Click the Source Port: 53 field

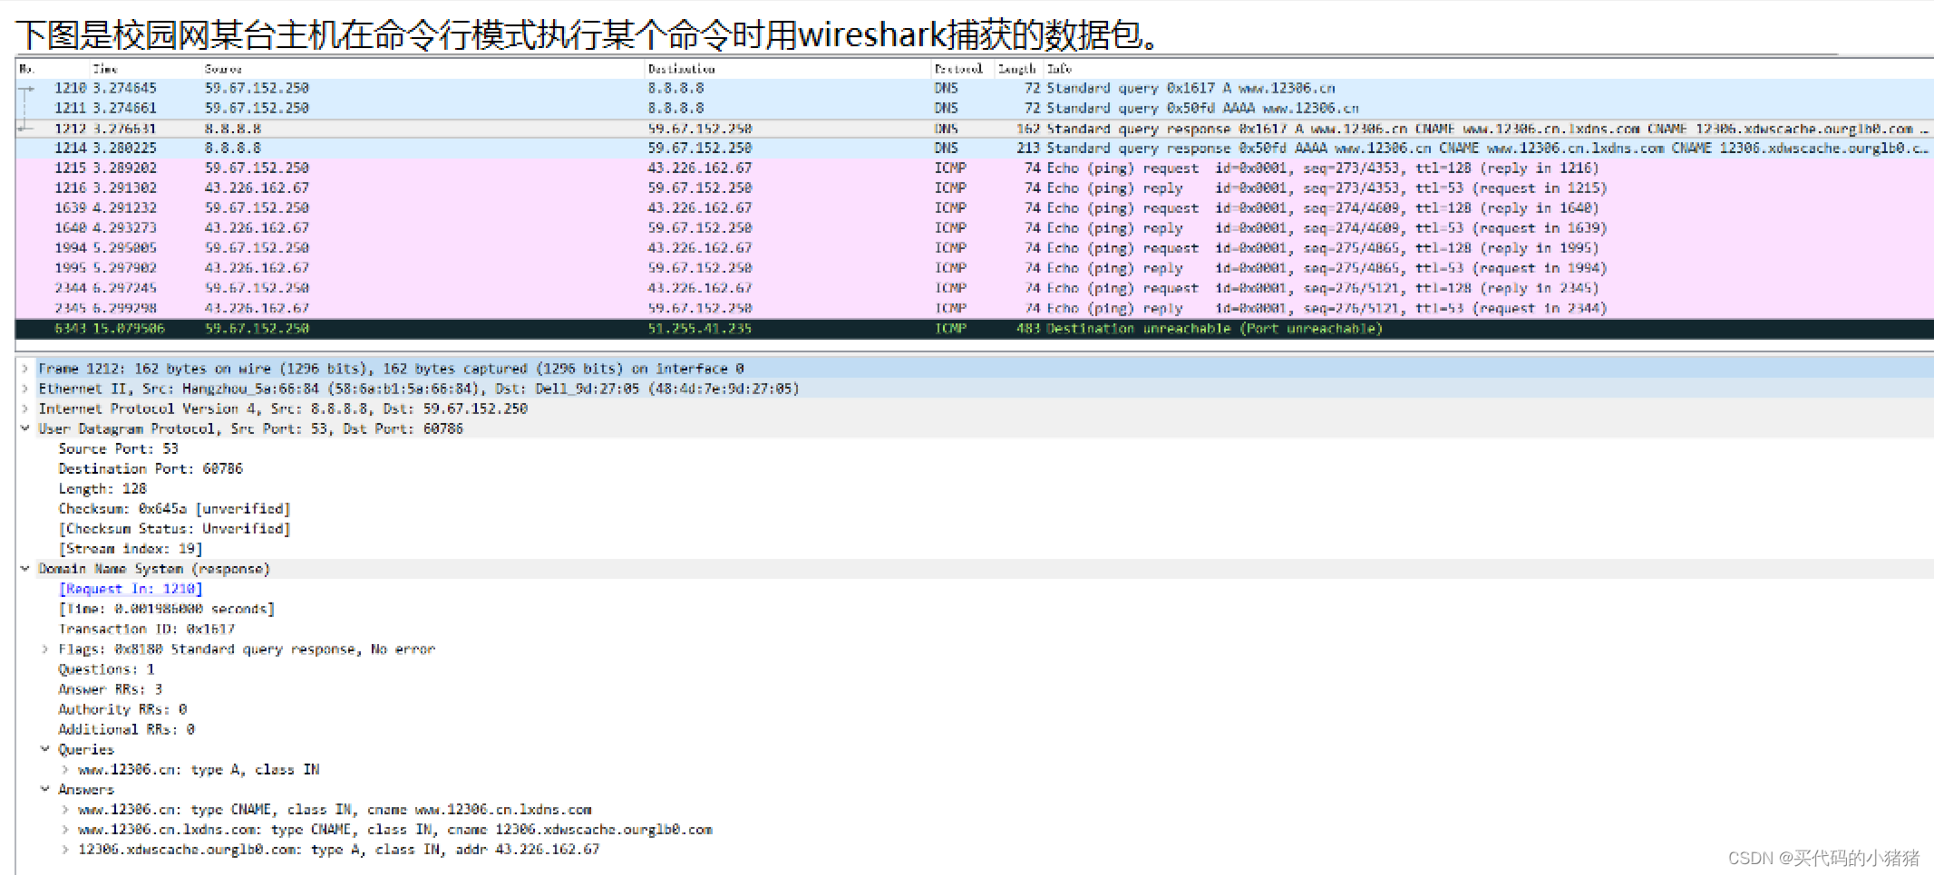118,448
